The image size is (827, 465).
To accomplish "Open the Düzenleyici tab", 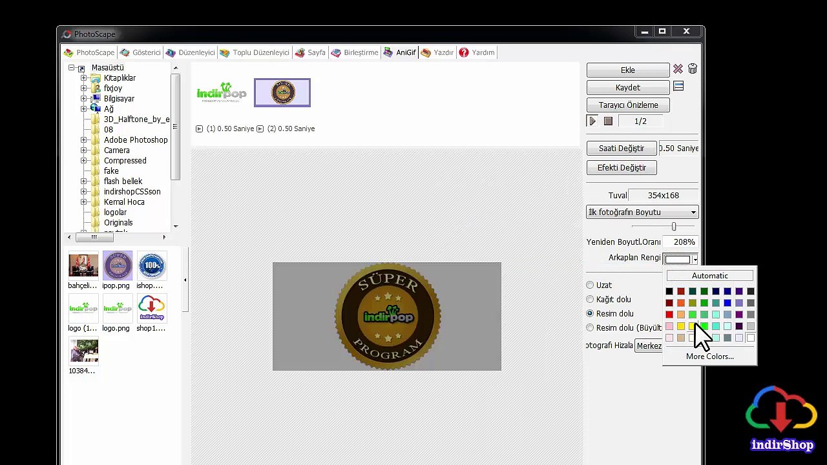I will (190, 52).
